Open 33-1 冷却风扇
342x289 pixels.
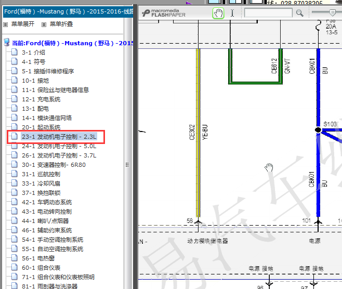41,183
